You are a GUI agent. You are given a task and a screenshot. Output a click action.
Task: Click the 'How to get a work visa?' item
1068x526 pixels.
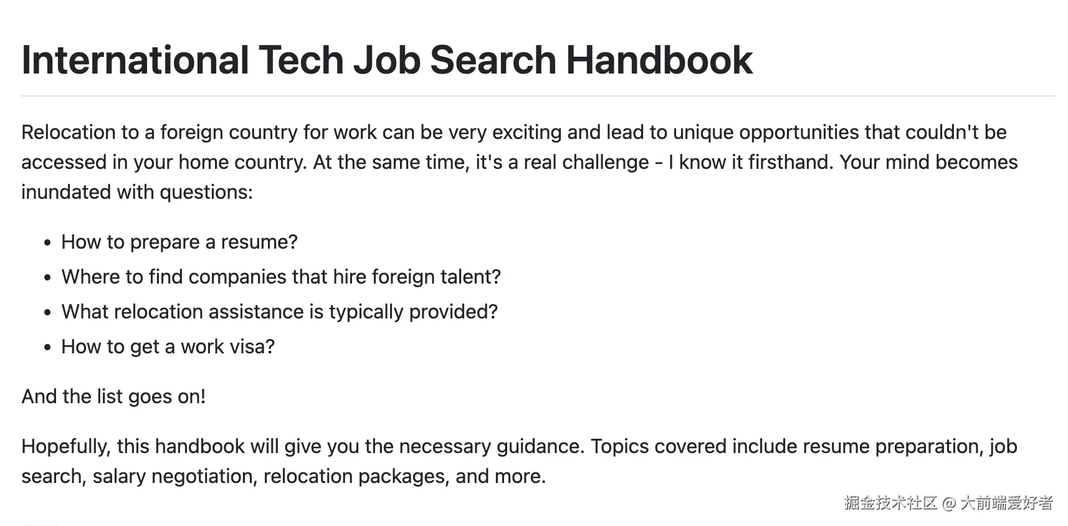pyautogui.click(x=168, y=347)
